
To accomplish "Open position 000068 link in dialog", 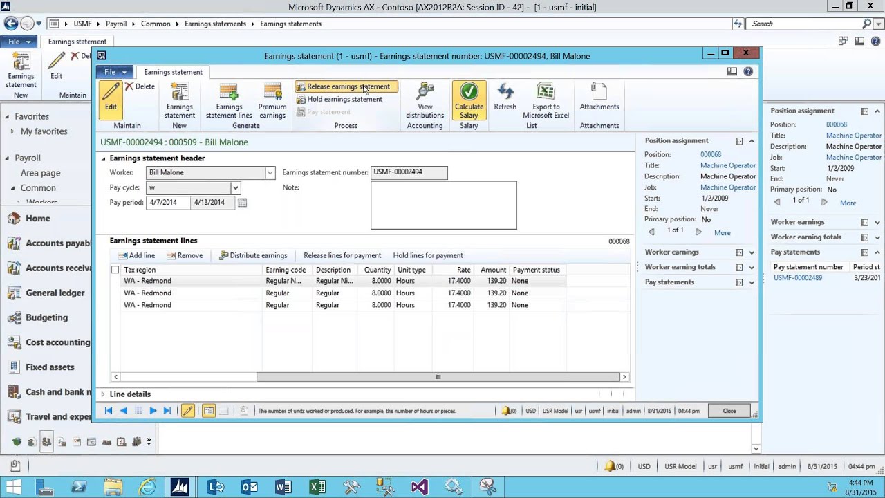I will pos(711,154).
